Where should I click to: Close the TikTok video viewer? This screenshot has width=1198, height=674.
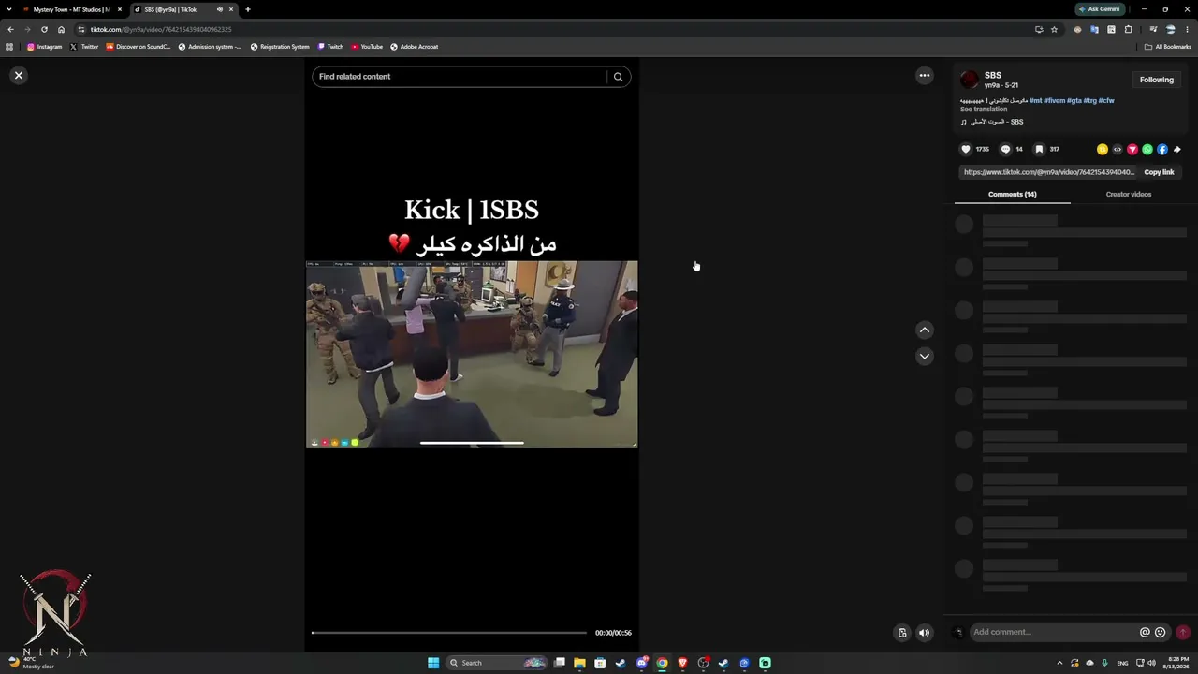pos(19,76)
